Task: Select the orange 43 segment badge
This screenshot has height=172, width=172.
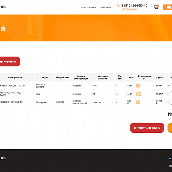Action: pyautogui.click(x=138, y=102)
